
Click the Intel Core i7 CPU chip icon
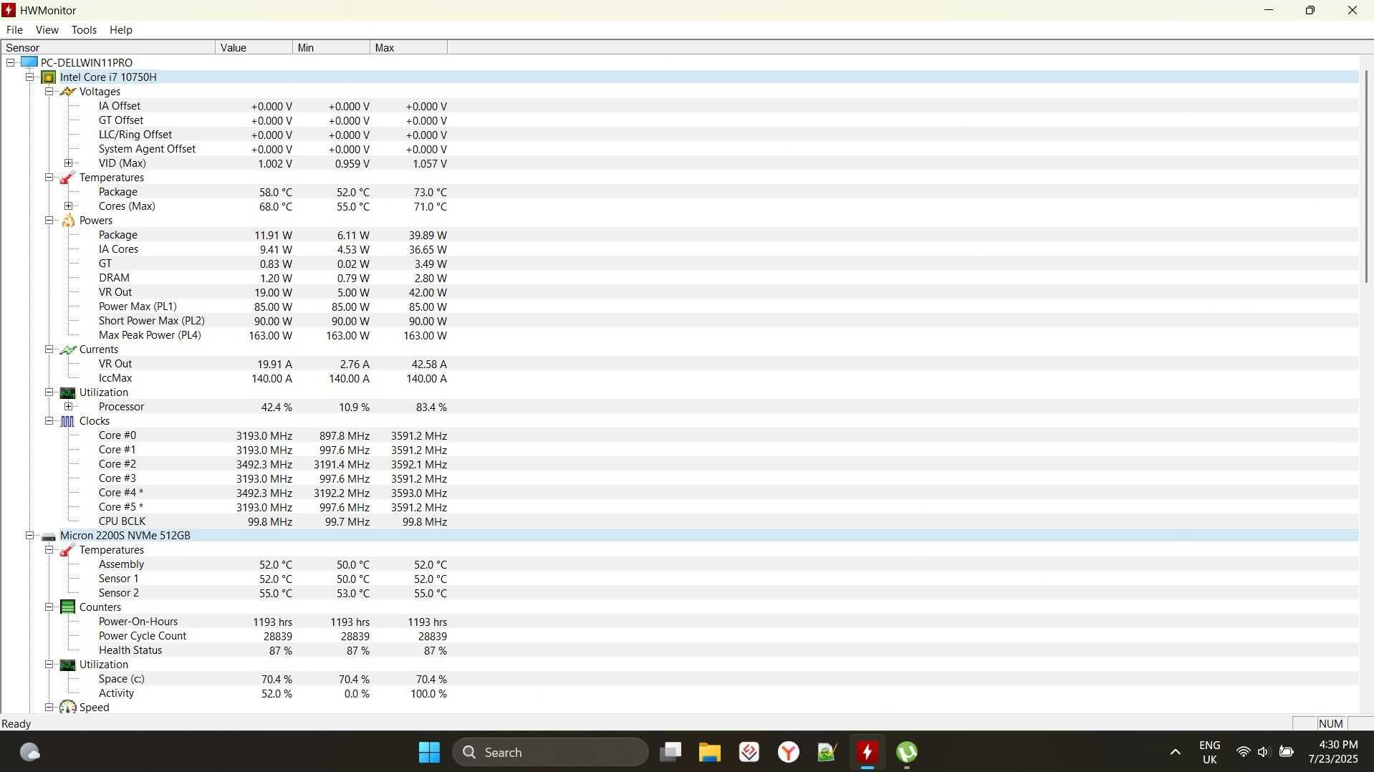[49, 77]
